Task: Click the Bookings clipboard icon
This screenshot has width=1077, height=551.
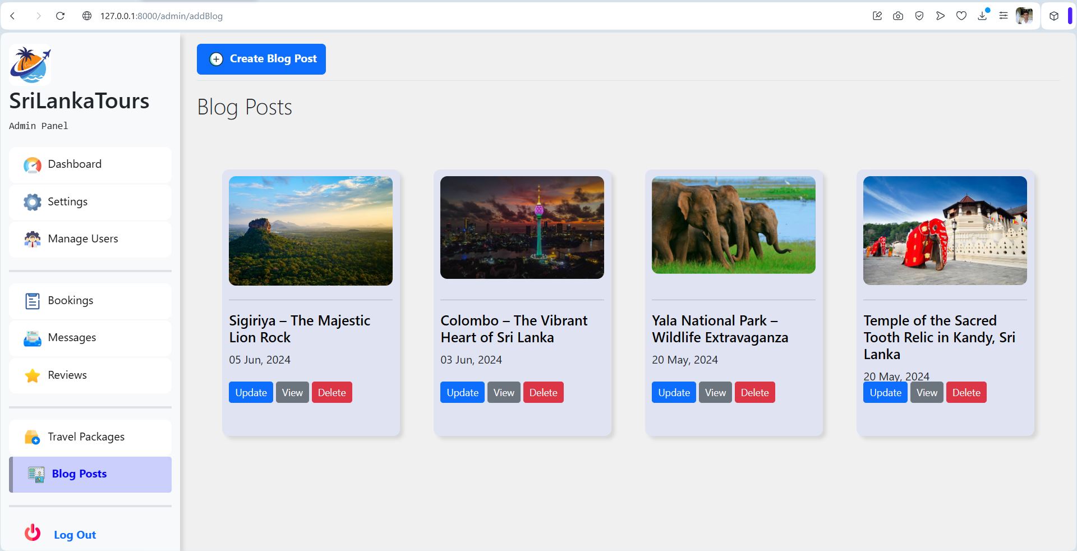Action: point(33,301)
